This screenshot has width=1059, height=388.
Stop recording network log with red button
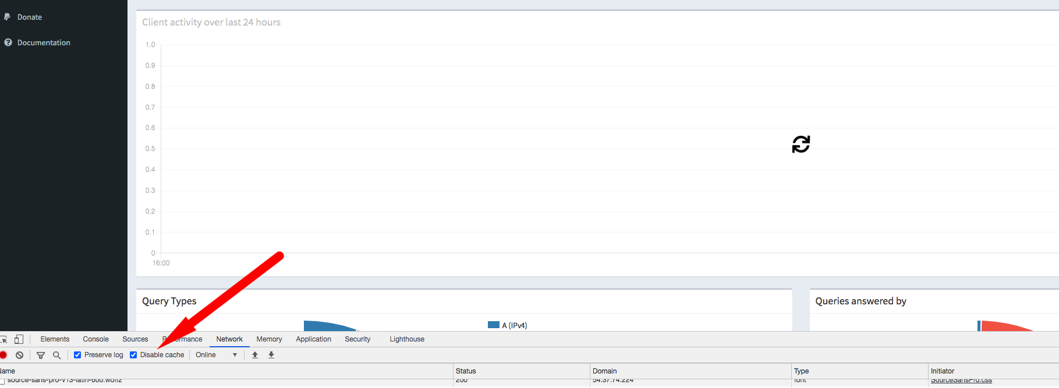(3, 355)
